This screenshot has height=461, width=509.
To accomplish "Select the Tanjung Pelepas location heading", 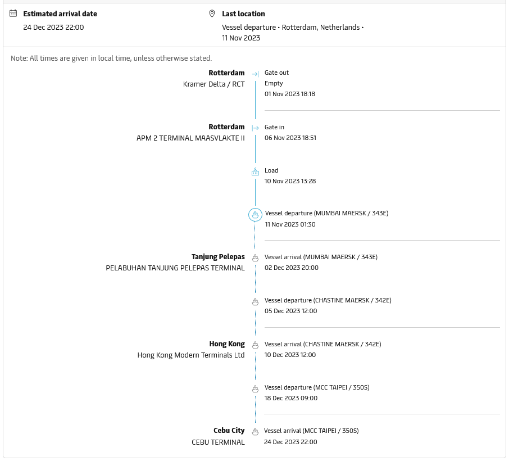I will pyautogui.click(x=218, y=257).
